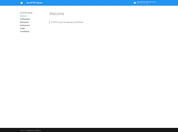
Task: Click the Go-HTTP-Server sidebar heading
Action: click(26, 13)
